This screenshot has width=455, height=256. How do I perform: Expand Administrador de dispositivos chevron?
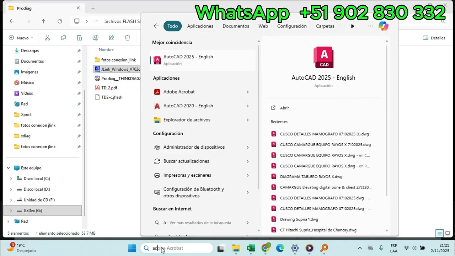[248, 147]
